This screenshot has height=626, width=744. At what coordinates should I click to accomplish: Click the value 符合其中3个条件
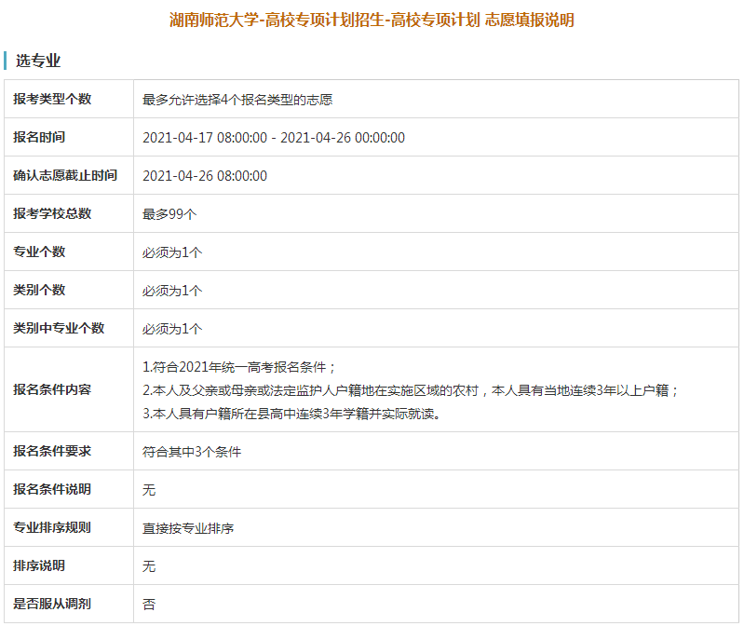[x=192, y=452]
